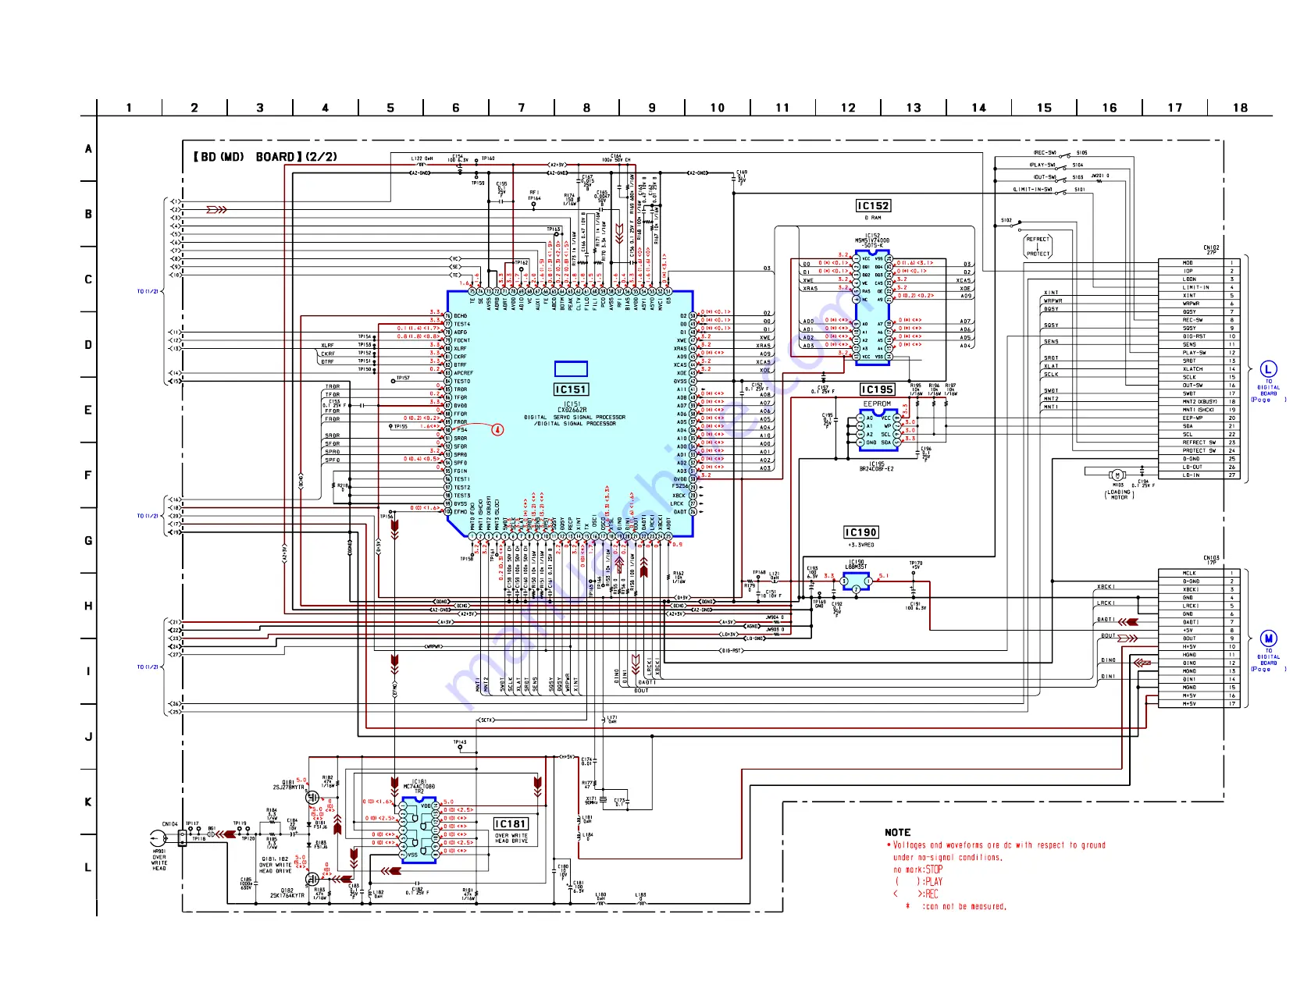1311x985 pixels.
Task: Click the '< >:REC' legend line
Action: click(916, 894)
